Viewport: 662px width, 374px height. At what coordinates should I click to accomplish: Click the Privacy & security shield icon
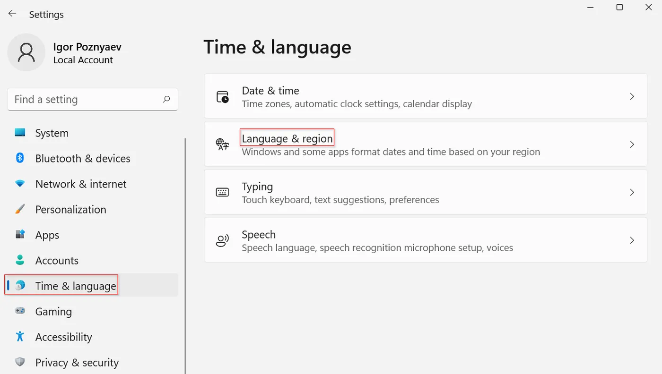[x=20, y=362]
